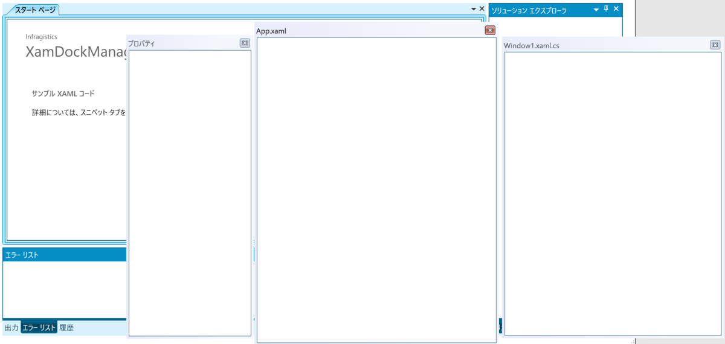Viewport: 725px width, 344px height.
Task: Click the サンプル XAML コード text
Action: 63,94
